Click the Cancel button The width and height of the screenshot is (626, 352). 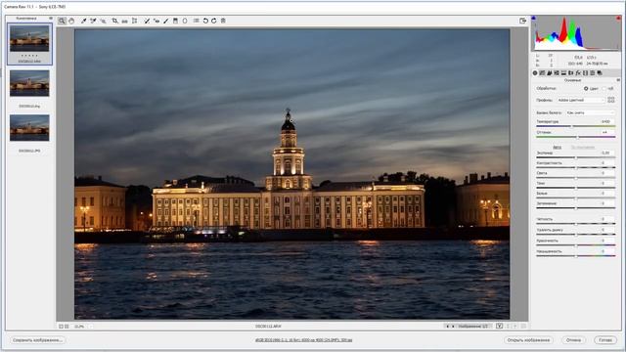(574, 340)
